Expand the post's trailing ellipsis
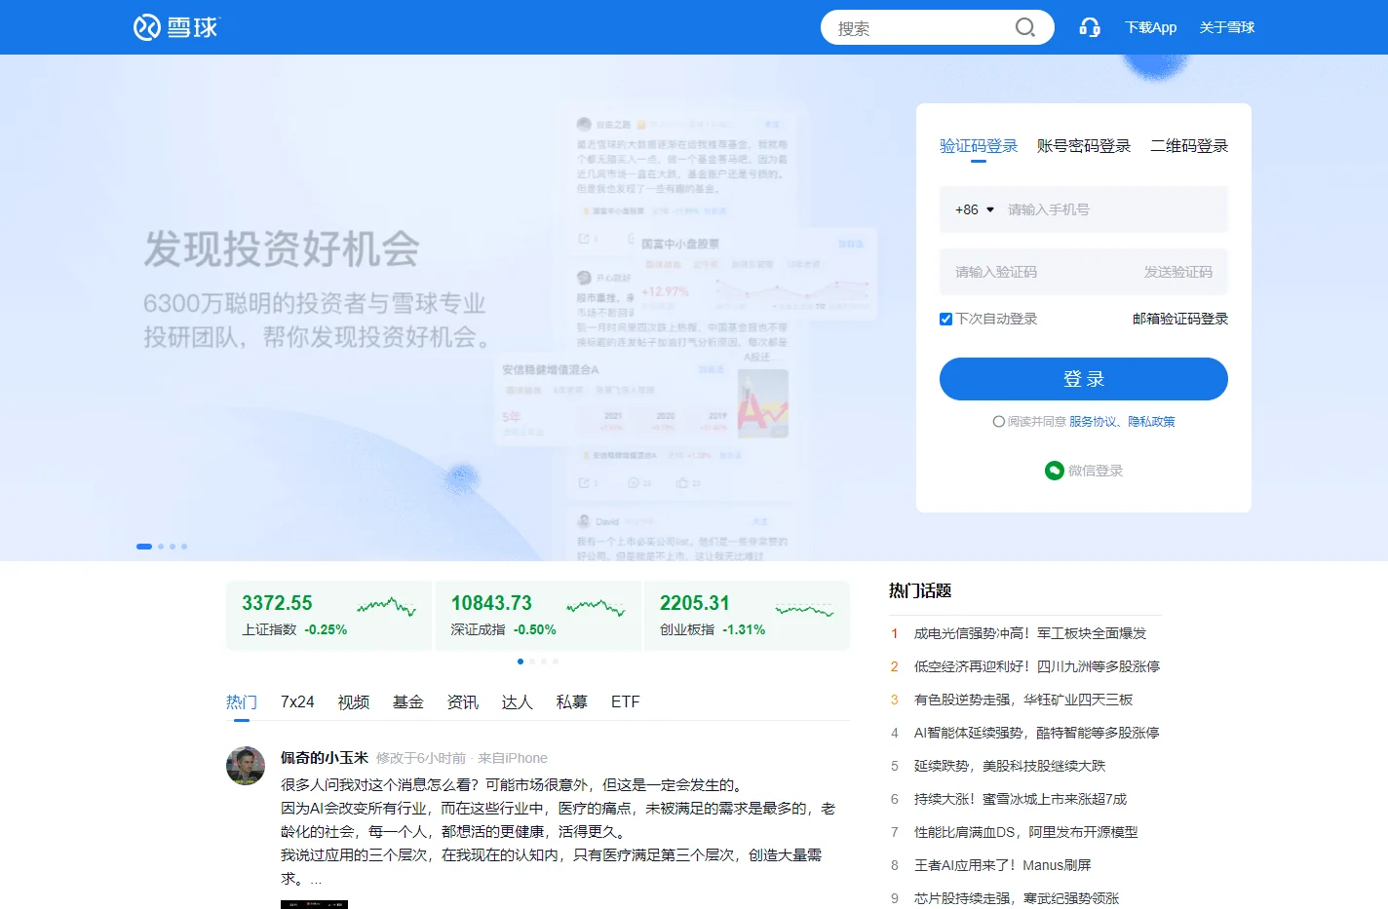1388x909 pixels. coord(316,879)
